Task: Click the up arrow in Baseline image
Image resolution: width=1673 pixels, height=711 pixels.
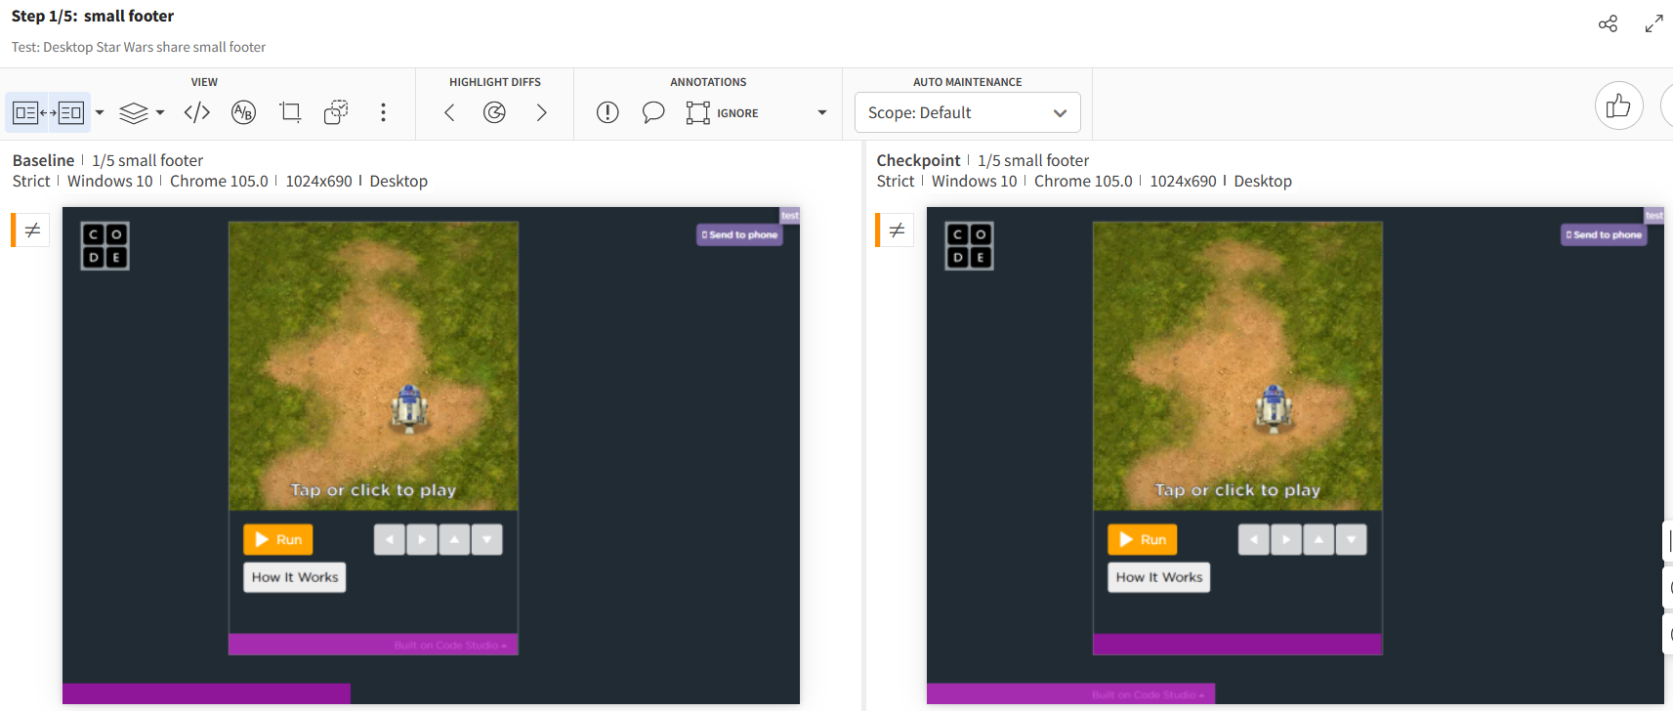Action: pos(454,539)
